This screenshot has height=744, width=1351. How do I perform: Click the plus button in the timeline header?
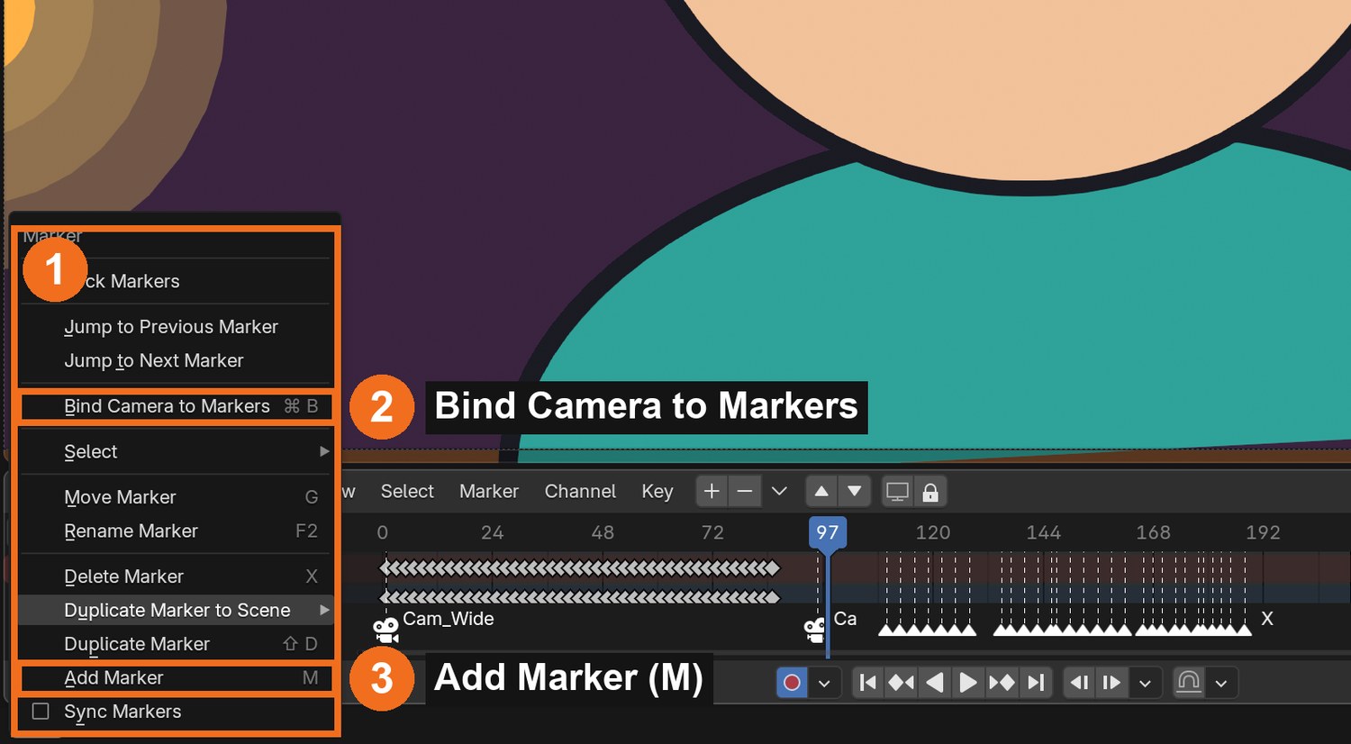pos(712,492)
